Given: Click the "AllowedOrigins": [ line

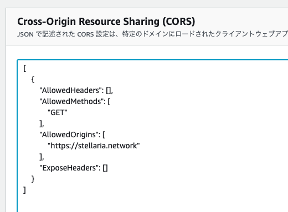Looking at the screenshot, I should point(73,135).
